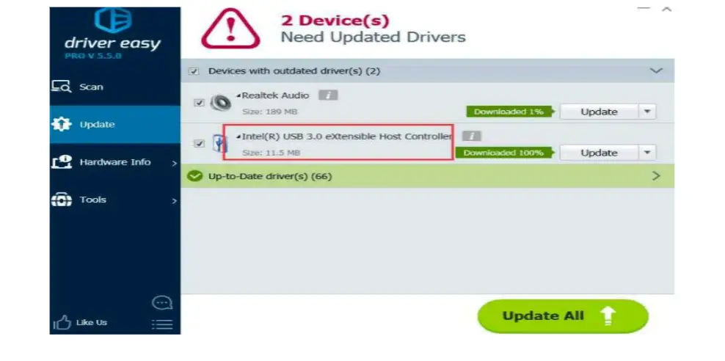The width and height of the screenshot is (725, 361).
Task: Open the dropdown arrow next to Realtek Update
Action: (x=647, y=112)
